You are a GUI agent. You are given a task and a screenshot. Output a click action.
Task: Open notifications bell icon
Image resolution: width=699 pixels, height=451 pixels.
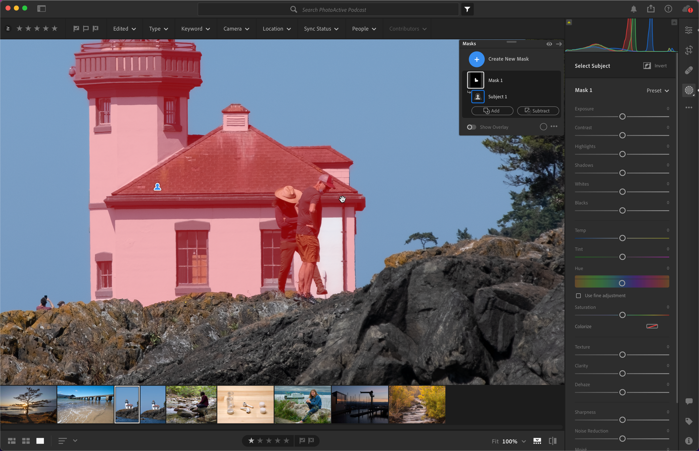point(633,9)
